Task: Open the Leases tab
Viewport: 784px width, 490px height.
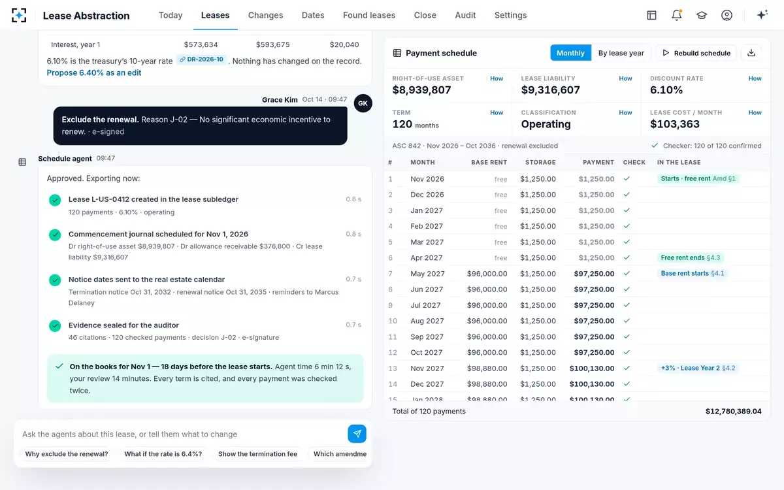Action: 215,15
